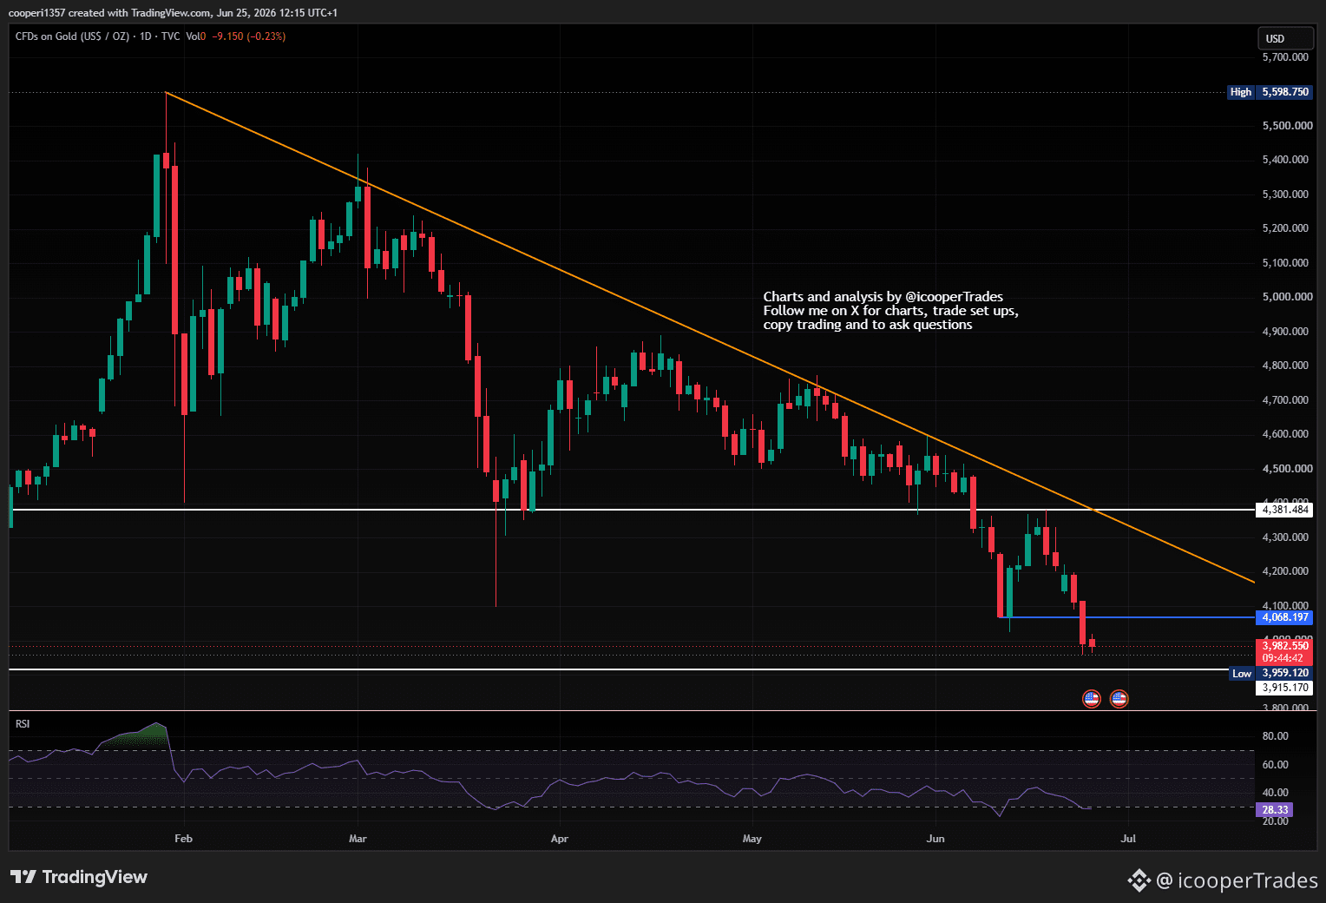This screenshot has height=903, width=1326.
Task: Click the 5,500.000 price axis label
Action: (x=1287, y=126)
